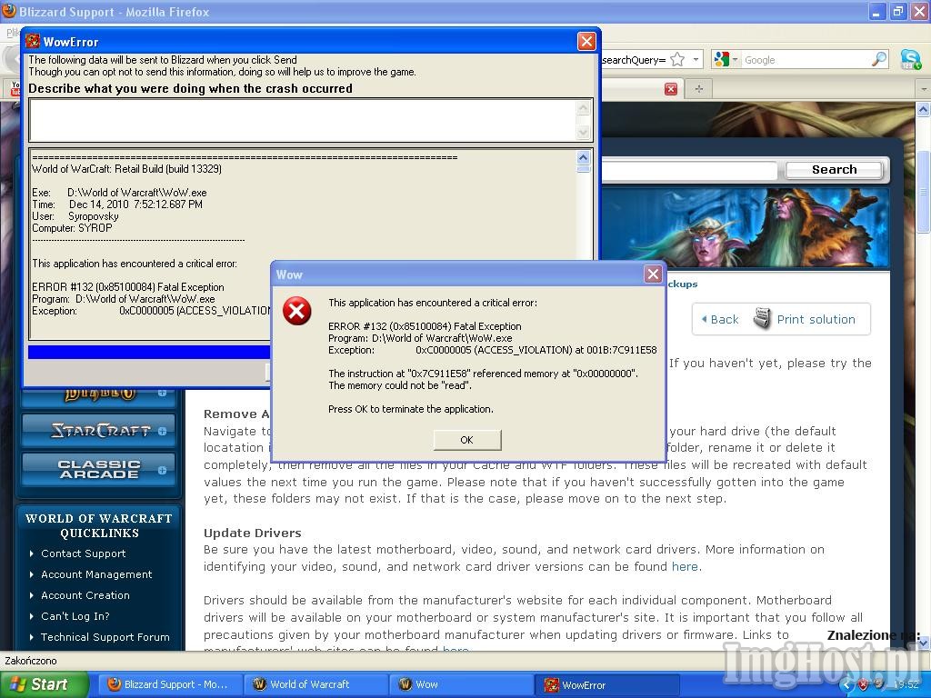
Task: Open the Account Creation quicklink
Action: [x=85, y=595]
